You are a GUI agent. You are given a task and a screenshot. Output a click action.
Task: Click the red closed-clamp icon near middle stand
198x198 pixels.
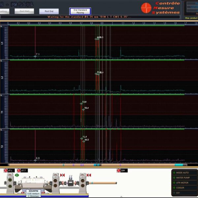(62, 175)
